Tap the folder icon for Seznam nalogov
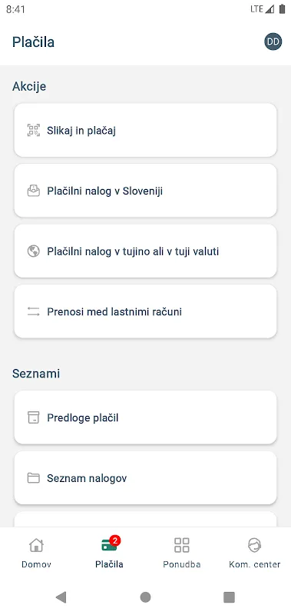291x615 pixels. pos(33,478)
